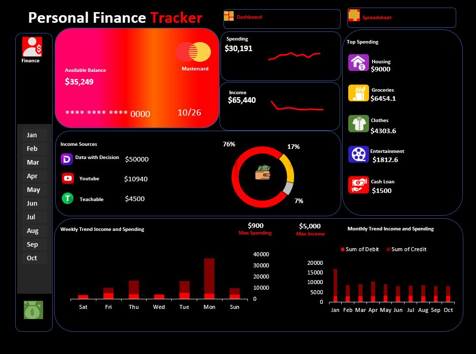Click the $5,000 Max Income value

(x=310, y=226)
